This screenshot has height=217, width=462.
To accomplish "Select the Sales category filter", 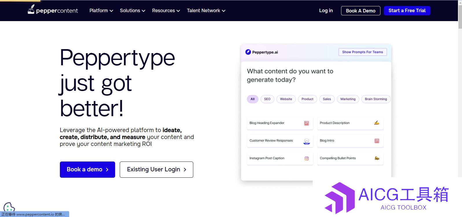I will pos(327,99).
